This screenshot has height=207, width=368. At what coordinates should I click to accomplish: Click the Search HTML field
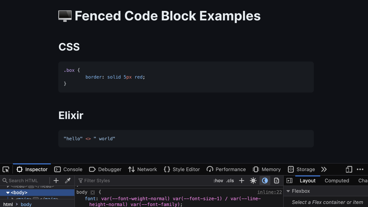pyautogui.click(x=26, y=181)
